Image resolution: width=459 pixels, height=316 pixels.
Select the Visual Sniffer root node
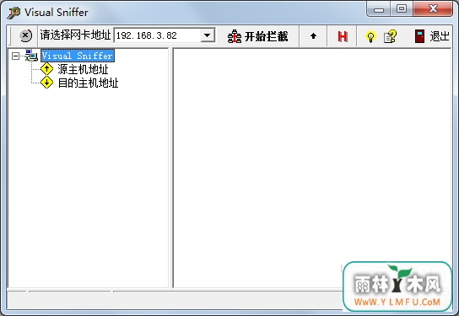[x=78, y=56]
